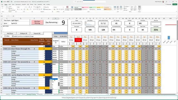Apply the Good cell style swatch
This screenshot has height=100, width=178.
(93, 7)
